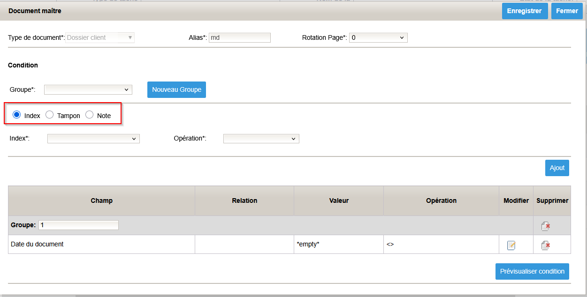587x297 pixels.
Task: Expand the Groupe dropdown list
Action: (88, 89)
